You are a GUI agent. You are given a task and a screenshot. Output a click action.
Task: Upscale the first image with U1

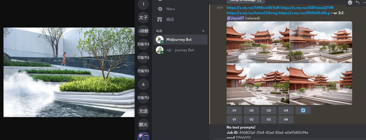coord(234,110)
